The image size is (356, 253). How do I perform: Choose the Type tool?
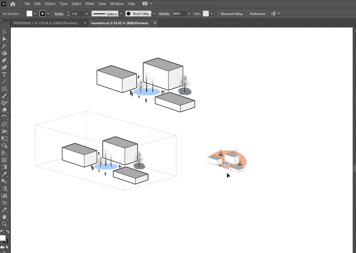tap(5, 74)
